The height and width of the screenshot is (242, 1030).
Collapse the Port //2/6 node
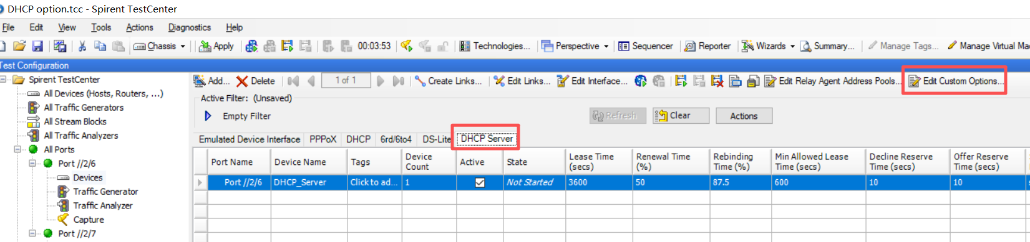tap(33, 164)
